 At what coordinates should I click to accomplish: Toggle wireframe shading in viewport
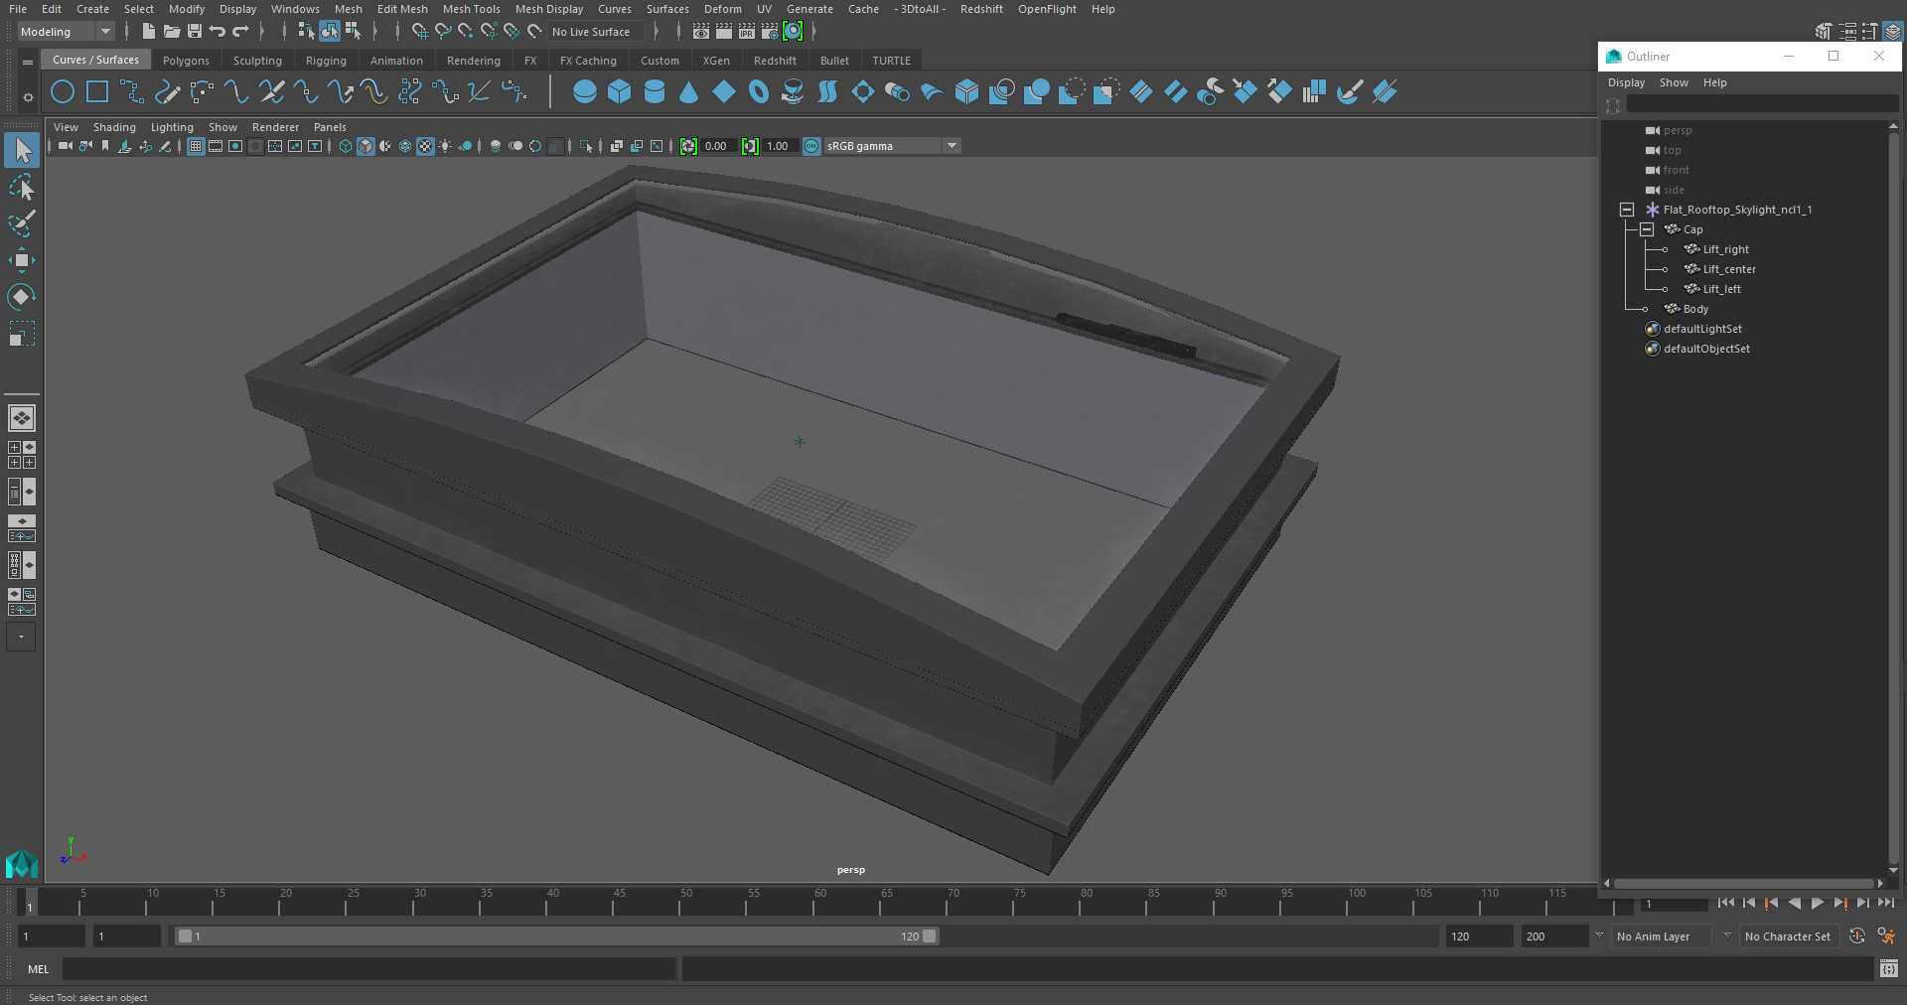[x=346, y=146]
